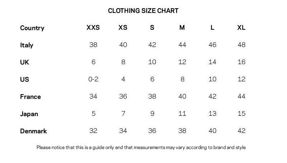
Task: Select the Country column header
Action: pyautogui.click(x=32, y=28)
